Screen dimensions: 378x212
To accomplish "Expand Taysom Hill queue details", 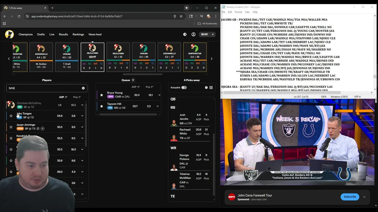I will tap(158, 106).
